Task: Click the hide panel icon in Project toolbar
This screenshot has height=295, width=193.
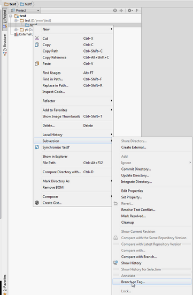Action: click(137, 11)
